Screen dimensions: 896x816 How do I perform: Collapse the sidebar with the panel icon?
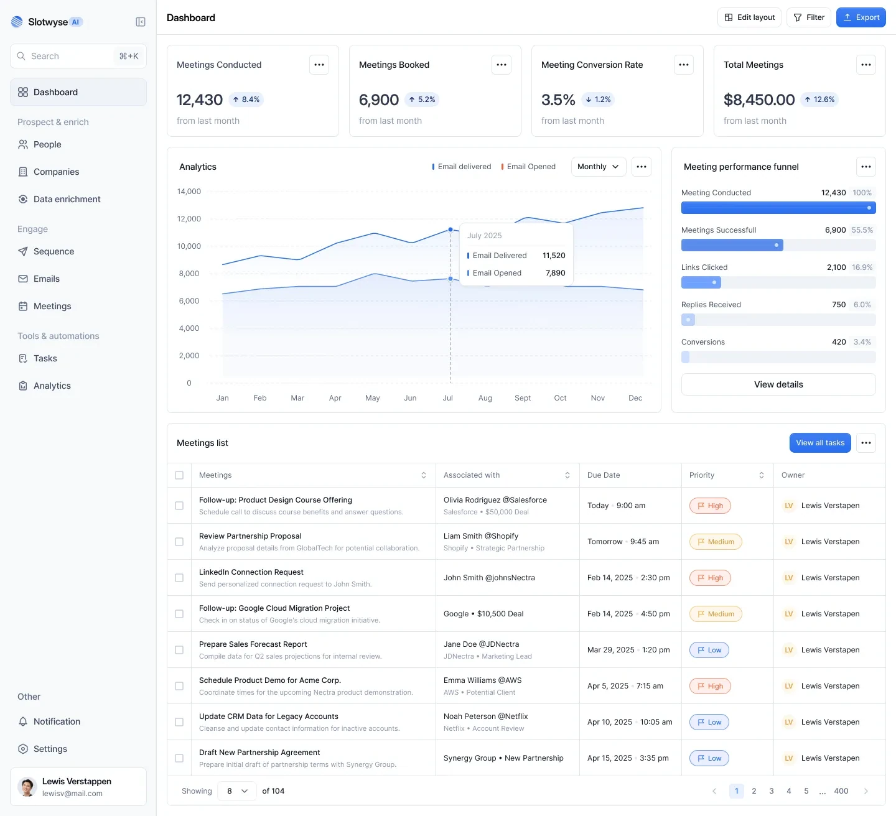pos(141,22)
